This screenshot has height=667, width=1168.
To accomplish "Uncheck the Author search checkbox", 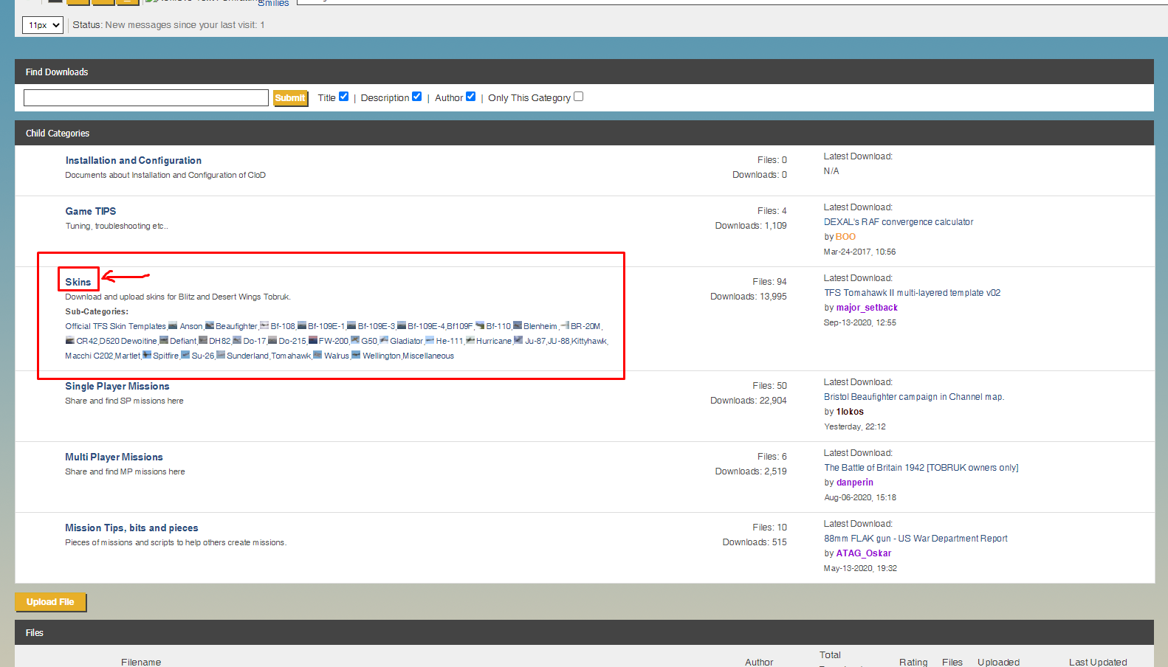I will click(470, 97).
